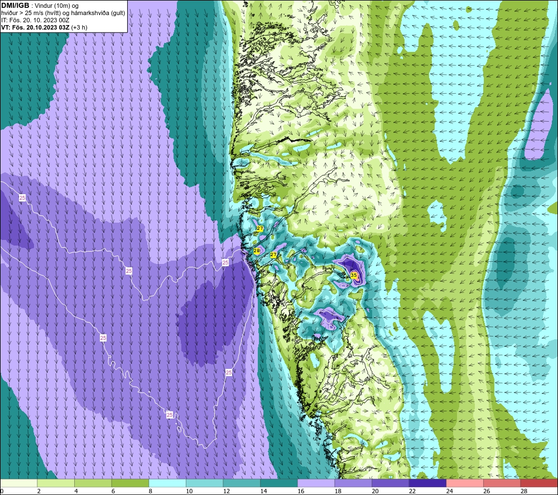Select the 8–10 m/s pale cyan legend swatch
This screenshot has width=558, height=495.
coord(167,483)
